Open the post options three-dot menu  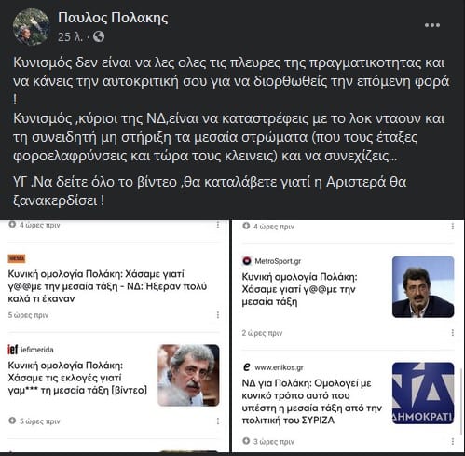click(432, 25)
